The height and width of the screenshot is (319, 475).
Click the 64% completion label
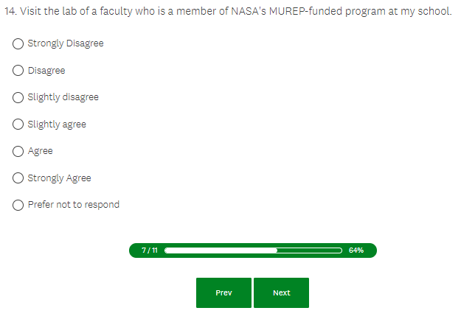point(356,250)
